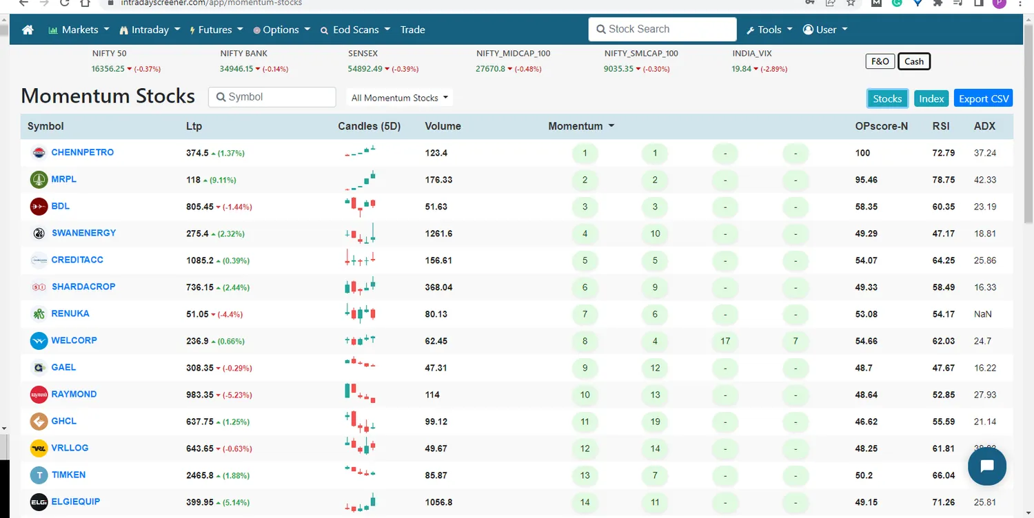Click the NIFTY BANK index ticker
This screenshot has width=1034, height=518.
254,61
